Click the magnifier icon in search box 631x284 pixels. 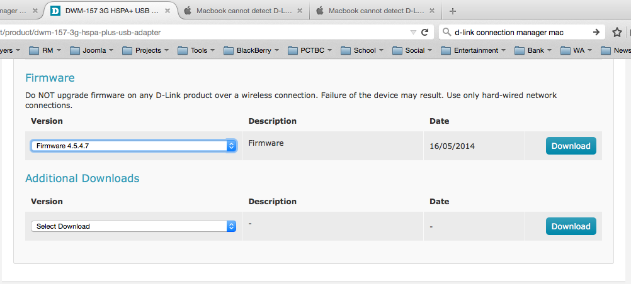[446, 32]
